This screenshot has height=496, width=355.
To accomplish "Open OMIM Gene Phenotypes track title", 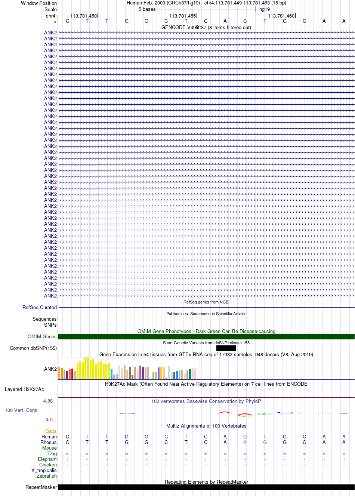I will (x=206, y=332).
